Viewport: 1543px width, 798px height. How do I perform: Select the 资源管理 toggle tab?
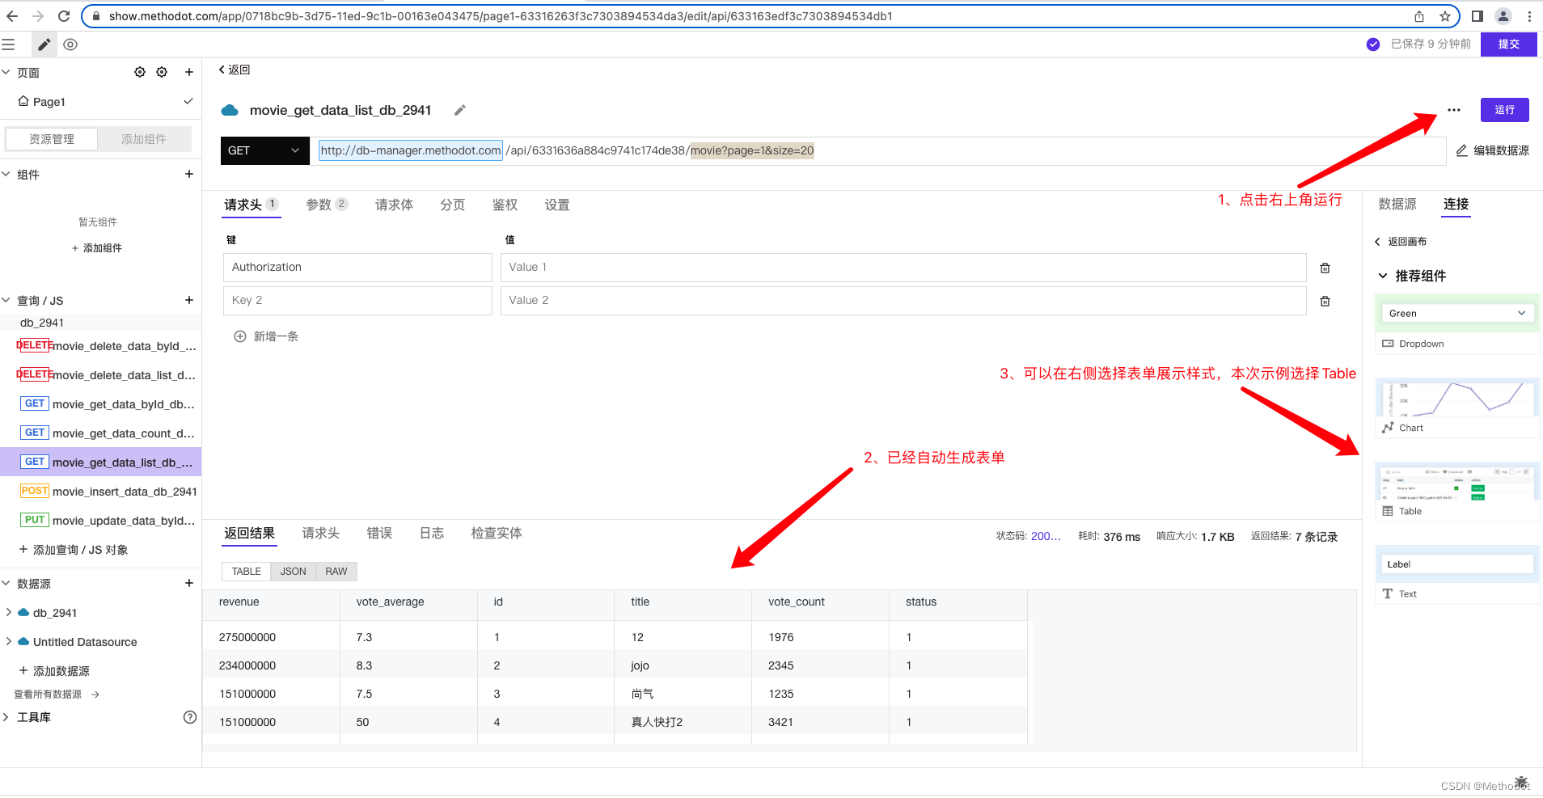pyautogui.click(x=52, y=139)
